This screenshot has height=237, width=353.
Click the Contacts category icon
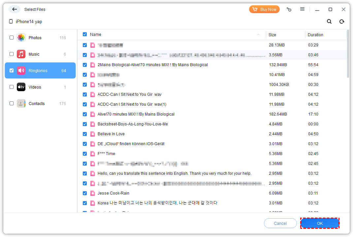[x=21, y=103]
